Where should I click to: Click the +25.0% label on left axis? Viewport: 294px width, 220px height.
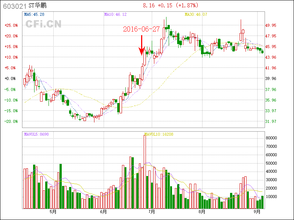click(x=11, y=25)
